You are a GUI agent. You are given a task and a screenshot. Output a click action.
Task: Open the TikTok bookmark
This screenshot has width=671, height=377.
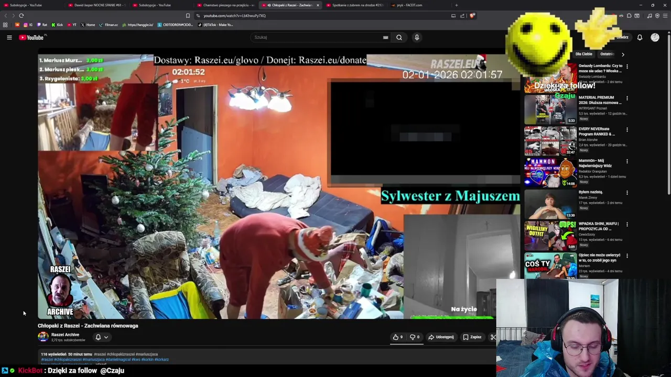point(215,25)
